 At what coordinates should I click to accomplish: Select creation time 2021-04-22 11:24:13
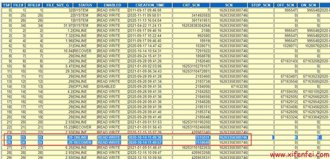click(145, 25)
